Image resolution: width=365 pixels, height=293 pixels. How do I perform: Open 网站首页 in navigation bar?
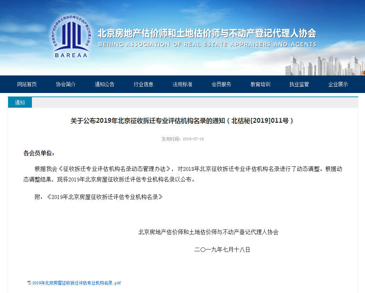[27, 84]
